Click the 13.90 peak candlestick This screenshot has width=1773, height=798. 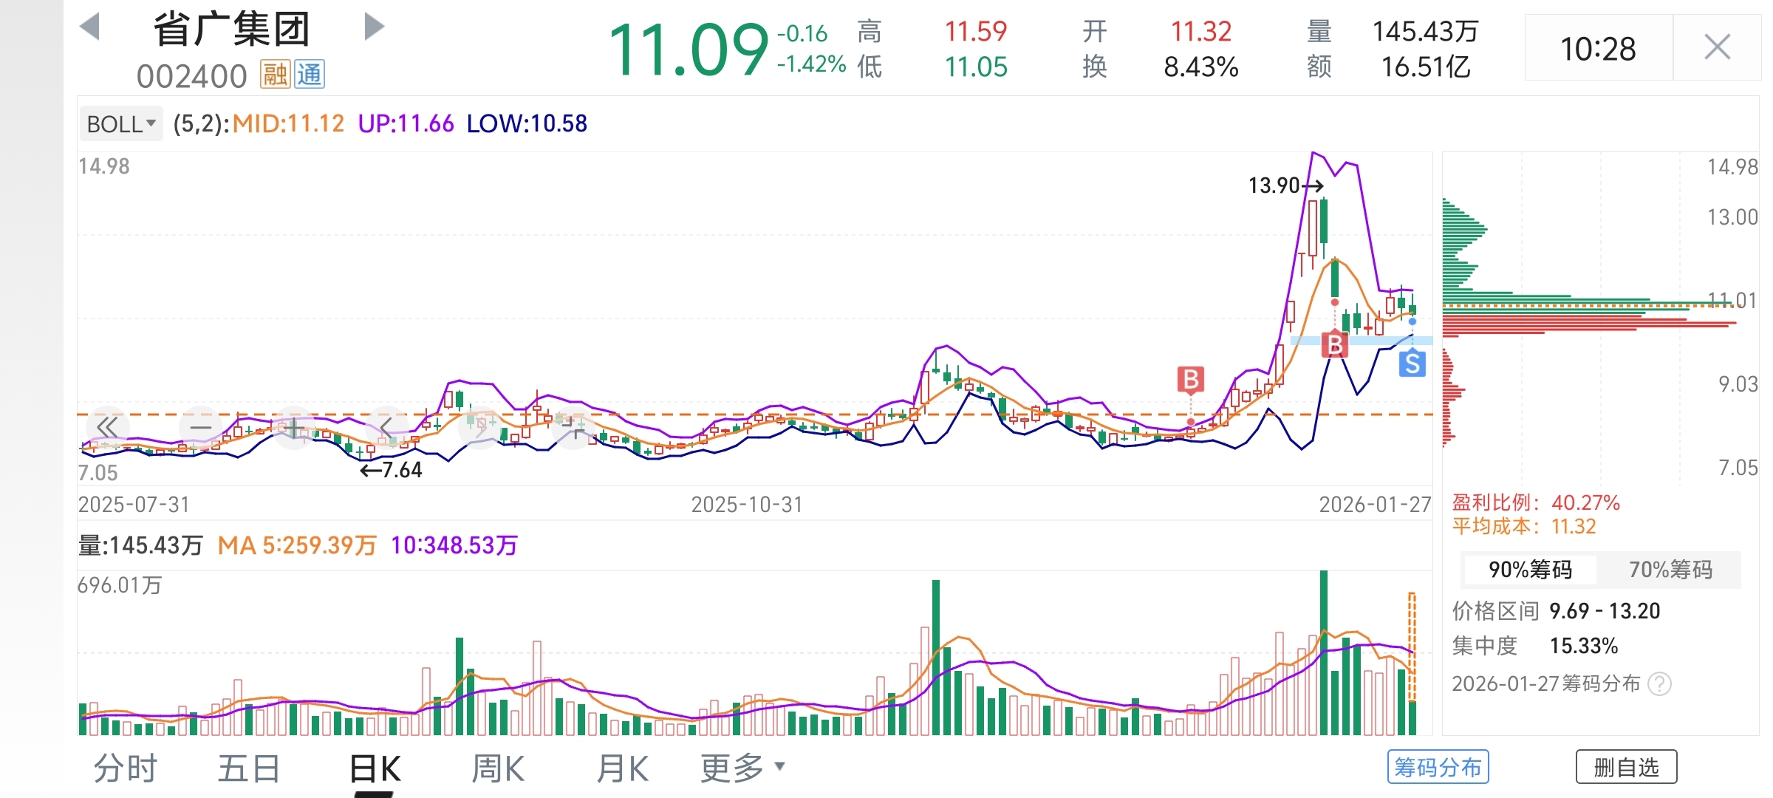click(1324, 222)
